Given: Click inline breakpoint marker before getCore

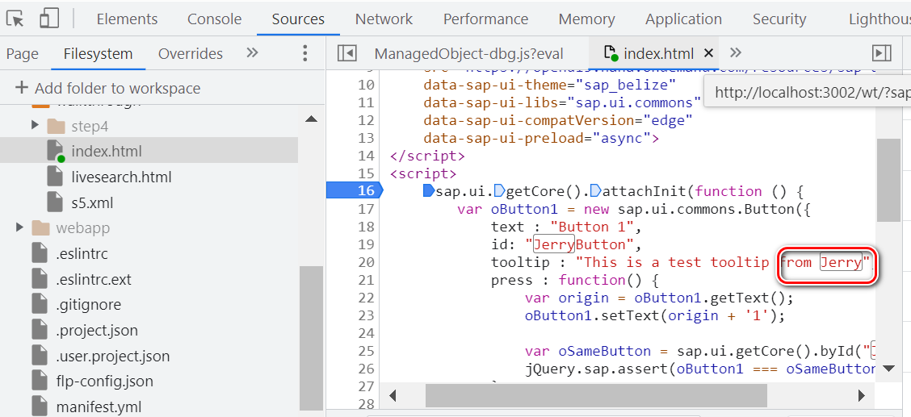Looking at the screenshot, I should [499, 191].
